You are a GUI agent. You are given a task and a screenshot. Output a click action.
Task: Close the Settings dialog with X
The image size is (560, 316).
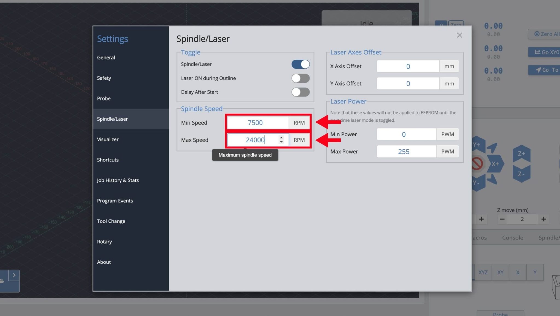coord(459,35)
